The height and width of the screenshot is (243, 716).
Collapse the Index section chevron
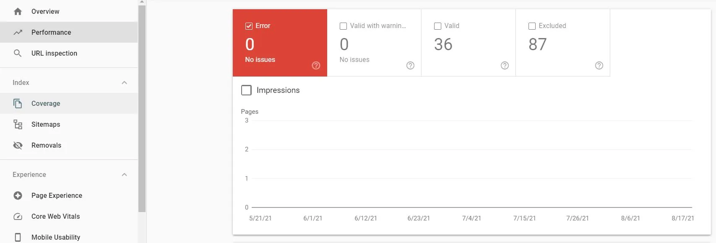124,82
